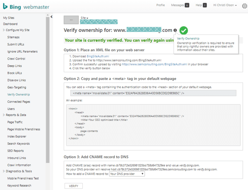
Task: Click the Help question mark badge
Action: 205,5
